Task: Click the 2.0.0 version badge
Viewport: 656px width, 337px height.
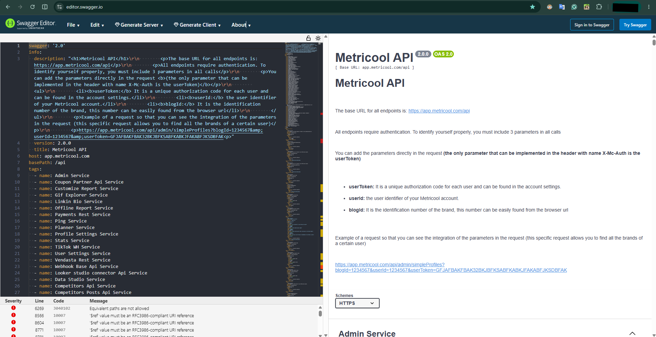Action: 423,54
